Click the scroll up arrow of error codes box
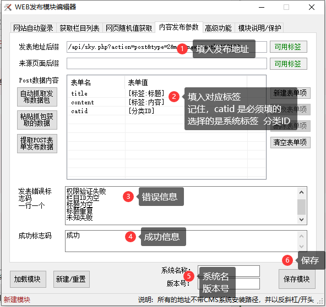 (x=301, y=192)
